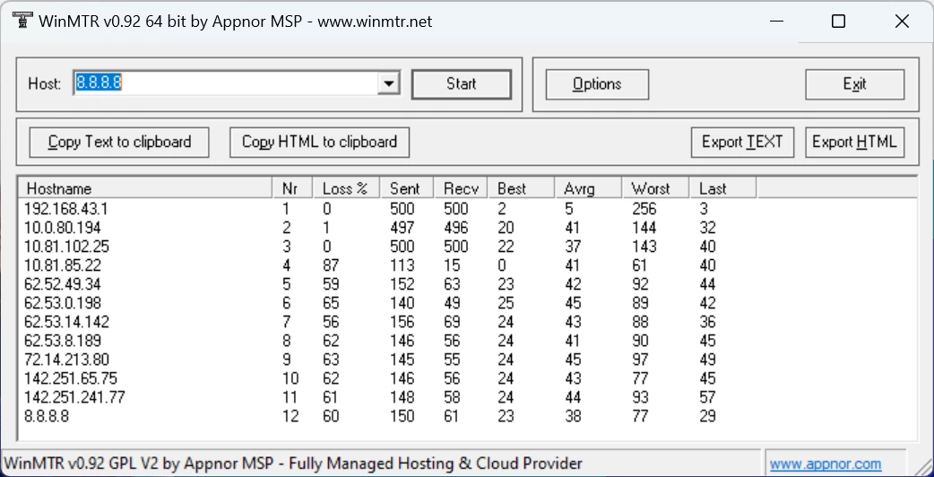Minimize the WinMTR window
The width and height of the screenshot is (934, 477).
coord(776,22)
